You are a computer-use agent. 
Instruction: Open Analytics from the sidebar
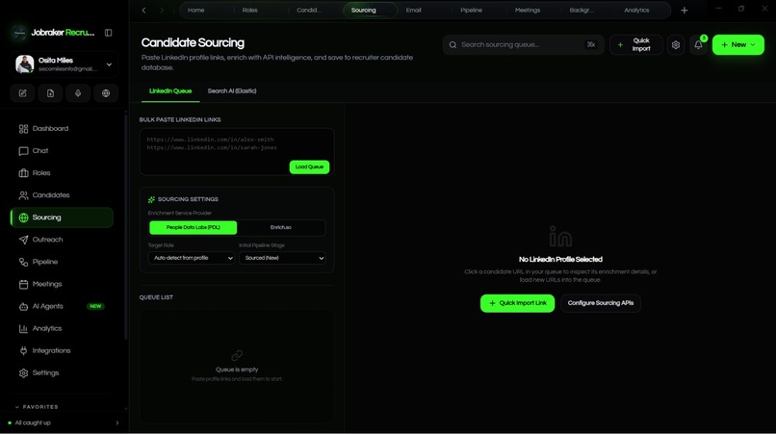[x=62, y=328]
